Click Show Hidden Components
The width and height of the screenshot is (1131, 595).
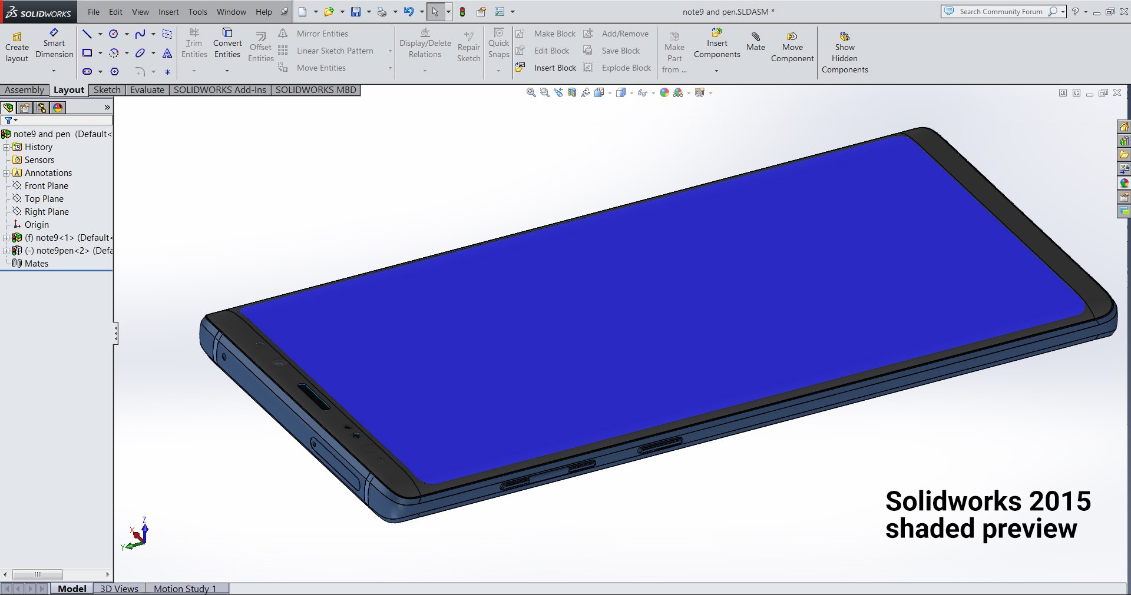point(845,52)
